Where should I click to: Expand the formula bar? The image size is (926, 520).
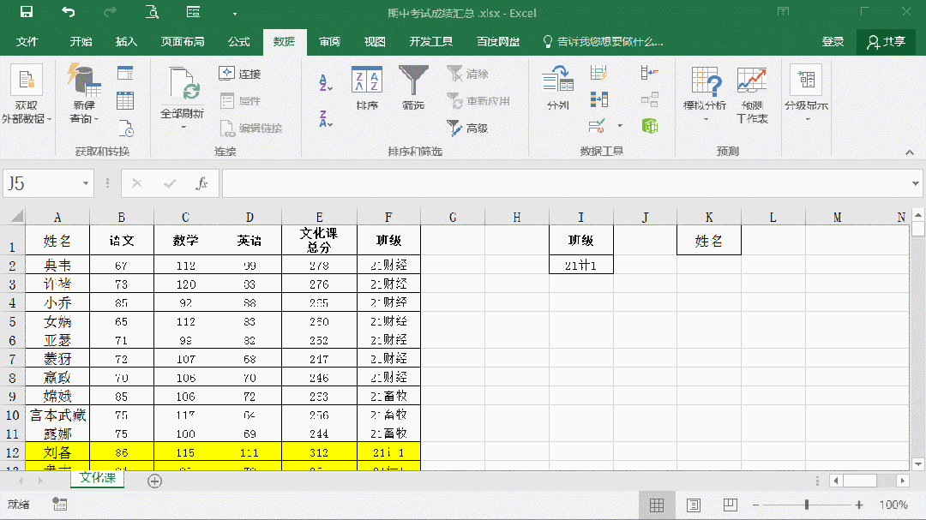point(916,183)
